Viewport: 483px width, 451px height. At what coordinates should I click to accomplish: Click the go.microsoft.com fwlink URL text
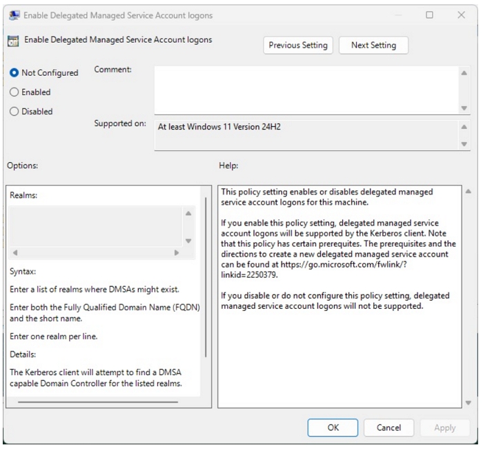click(x=313, y=270)
